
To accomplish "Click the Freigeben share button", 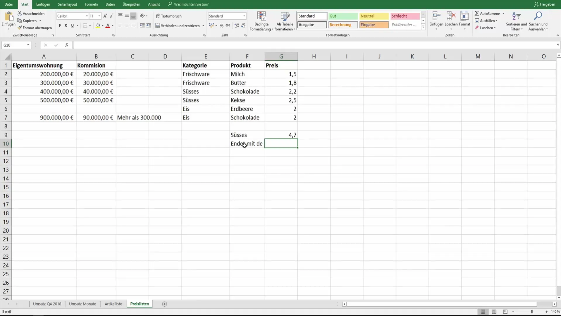I will pos(545,4).
